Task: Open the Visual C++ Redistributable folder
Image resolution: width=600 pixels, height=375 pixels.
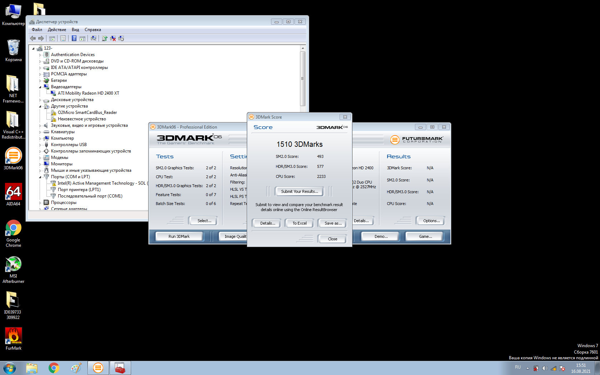Action: pyautogui.click(x=13, y=125)
